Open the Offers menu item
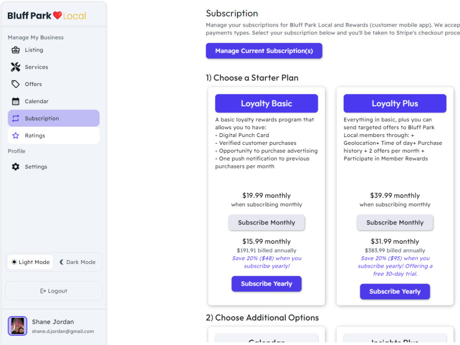The width and height of the screenshot is (460, 345). pyautogui.click(x=54, y=84)
